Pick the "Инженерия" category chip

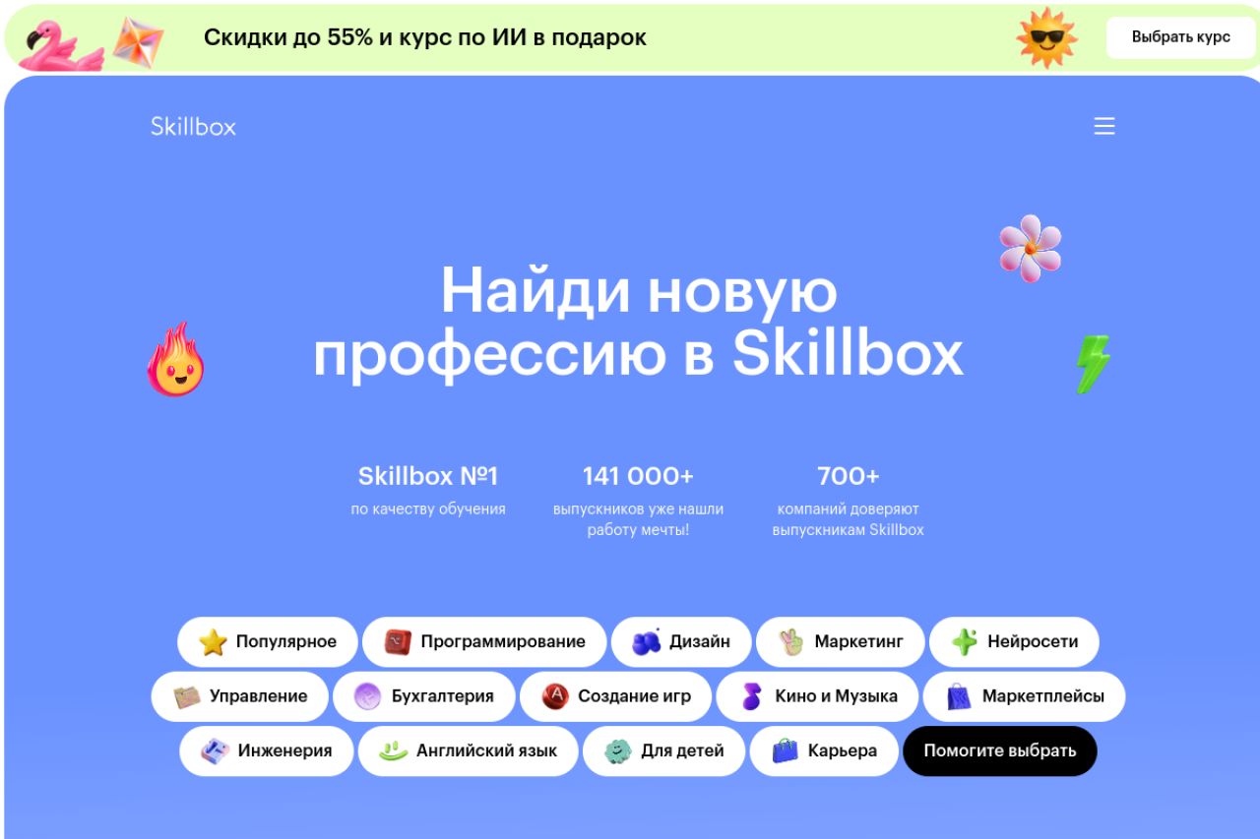pos(266,751)
